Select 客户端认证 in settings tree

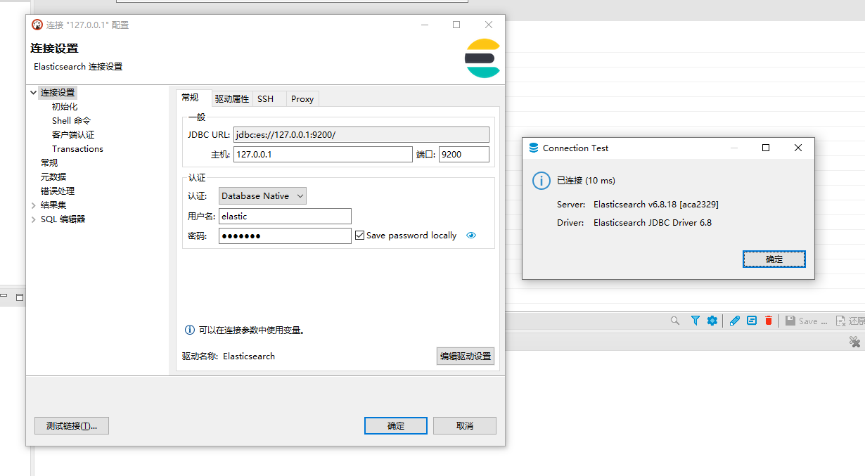coord(73,134)
